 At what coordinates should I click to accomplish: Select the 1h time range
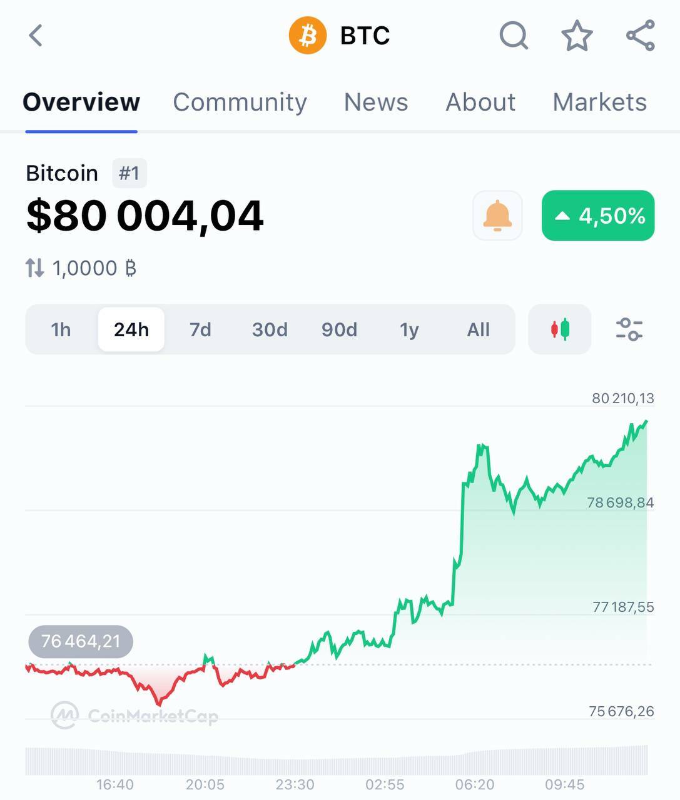pyautogui.click(x=61, y=329)
